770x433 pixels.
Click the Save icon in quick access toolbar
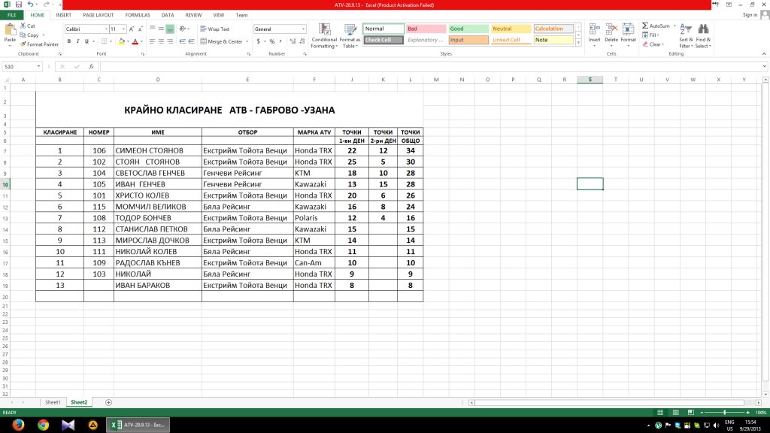(18, 5)
